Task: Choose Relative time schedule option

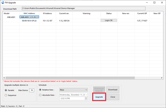Action: (x=40, y=90)
